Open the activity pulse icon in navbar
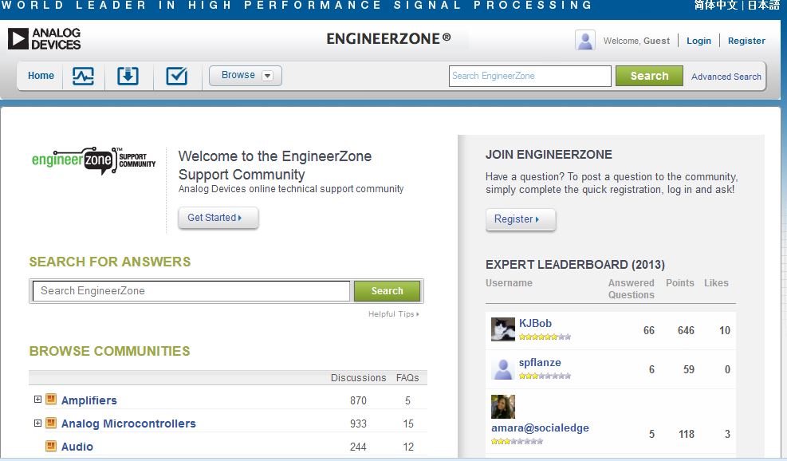787x461 pixels. coord(83,77)
